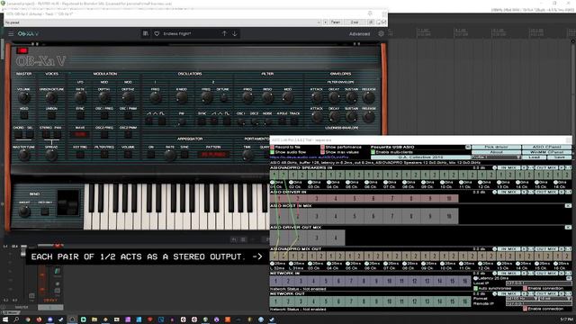This screenshot has width=576, height=324.
Task: Toggle Show max values checkbox
Action: pyautogui.click(x=322, y=152)
